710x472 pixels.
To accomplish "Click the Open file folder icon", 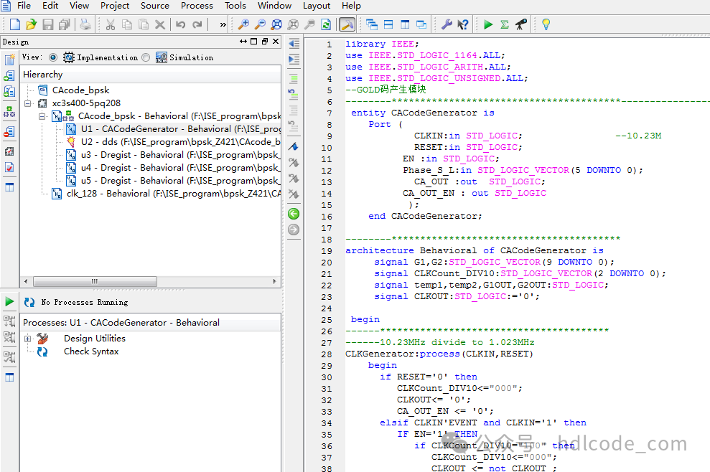I will click(x=32, y=24).
